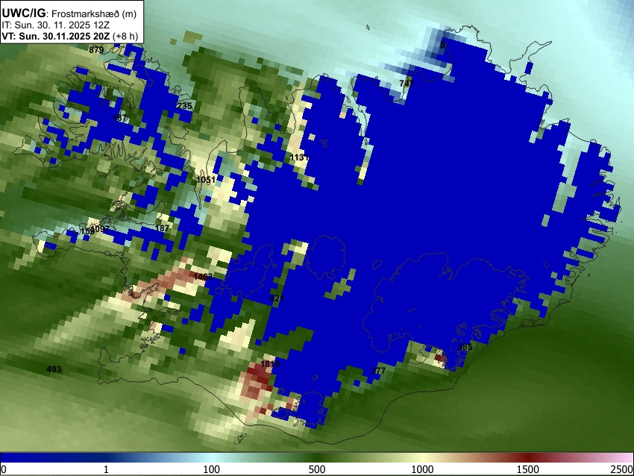The image size is (634, 476).
Task: Click the initial time line "IT: Sun. 30. 11. 2025 12Z"
Action: pyautogui.click(x=55, y=25)
